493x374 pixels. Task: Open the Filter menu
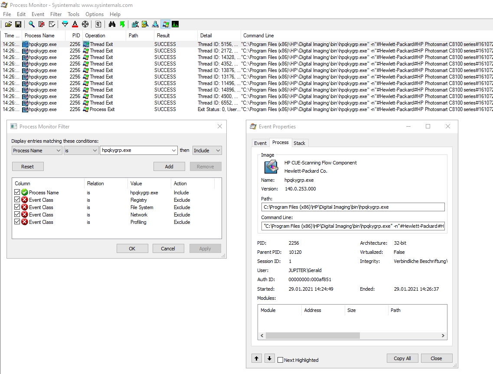pos(56,14)
